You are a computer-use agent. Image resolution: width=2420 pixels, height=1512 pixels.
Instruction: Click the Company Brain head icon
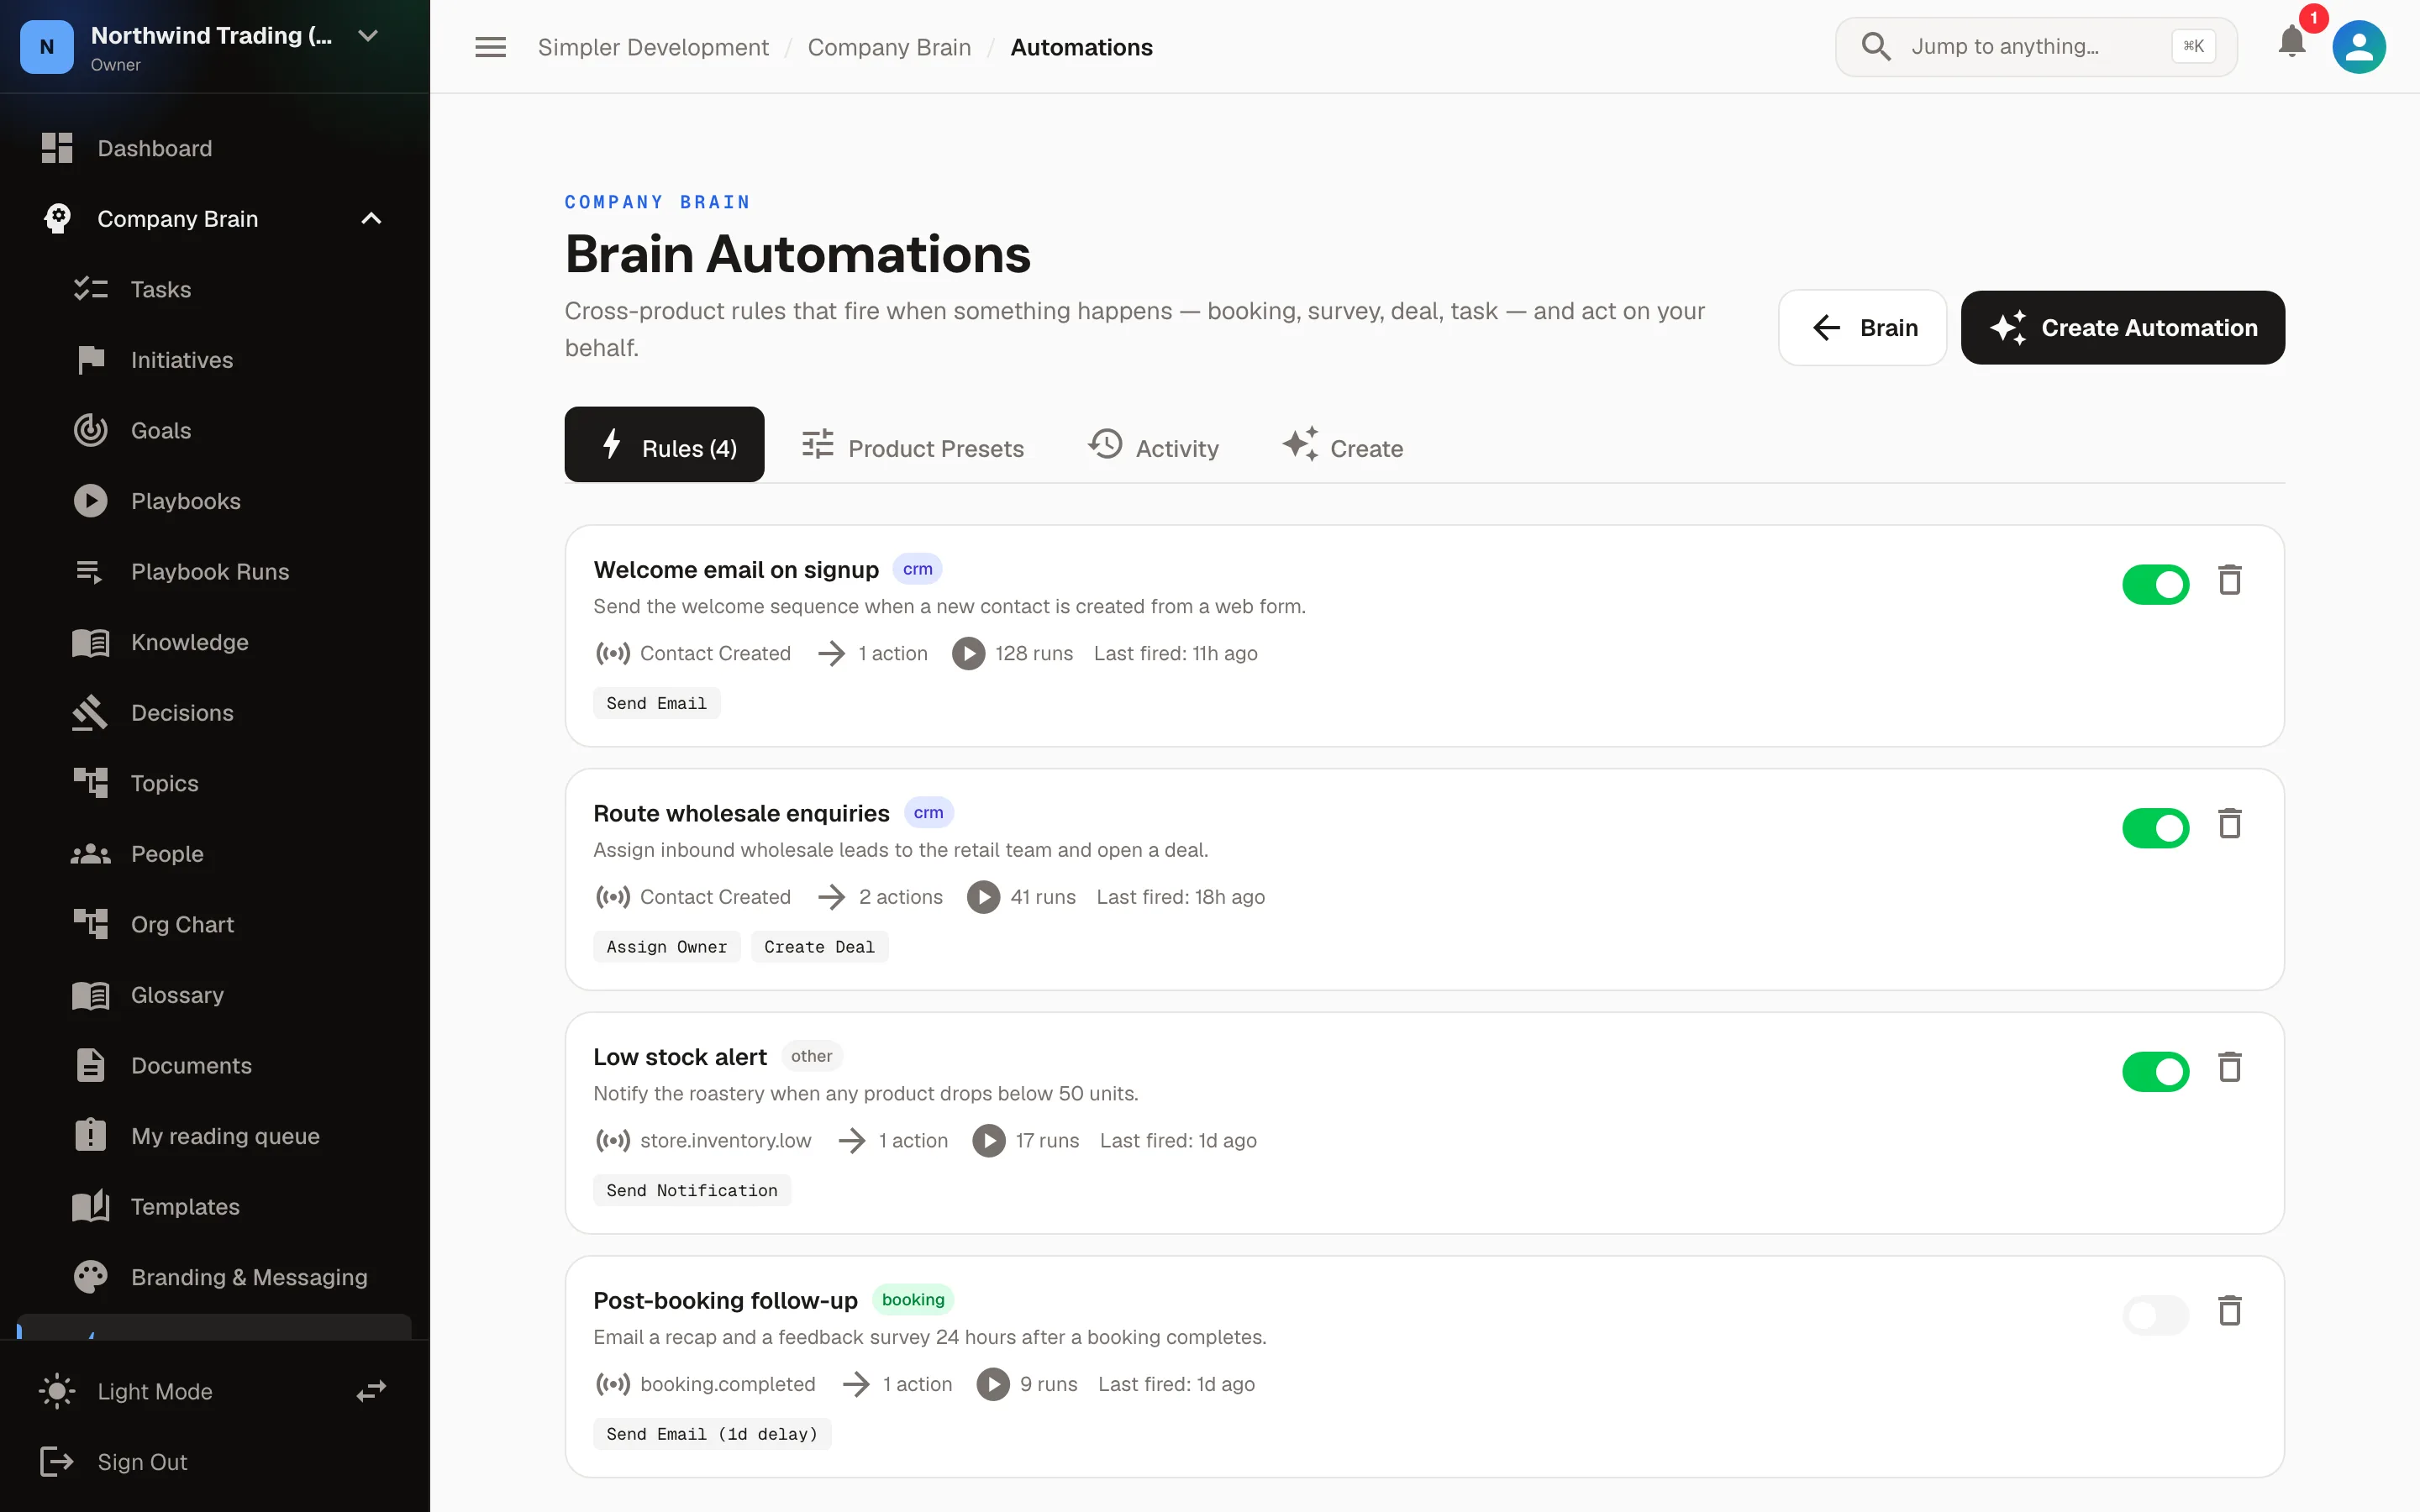point(57,218)
